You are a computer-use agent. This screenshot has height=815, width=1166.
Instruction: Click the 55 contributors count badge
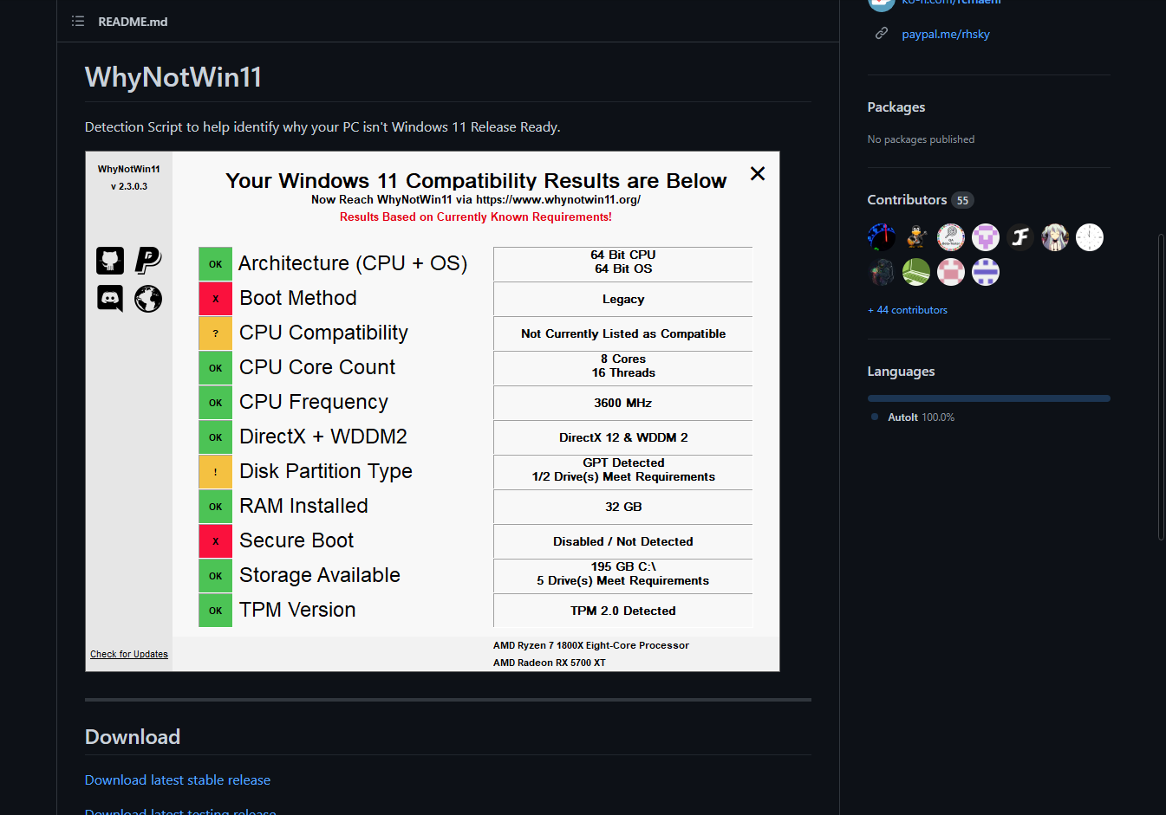pyautogui.click(x=962, y=200)
